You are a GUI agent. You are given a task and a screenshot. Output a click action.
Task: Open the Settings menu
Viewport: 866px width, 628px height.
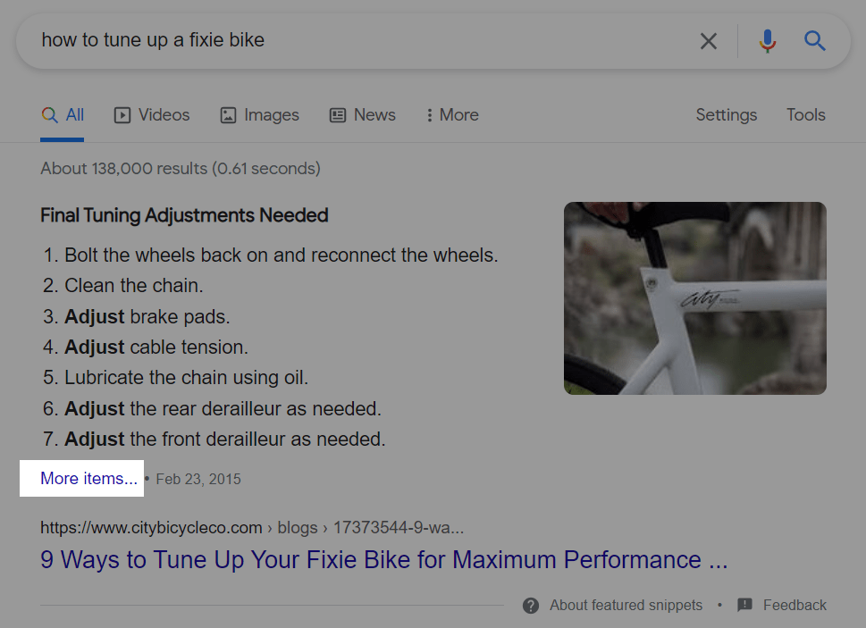(x=726, y=115)
